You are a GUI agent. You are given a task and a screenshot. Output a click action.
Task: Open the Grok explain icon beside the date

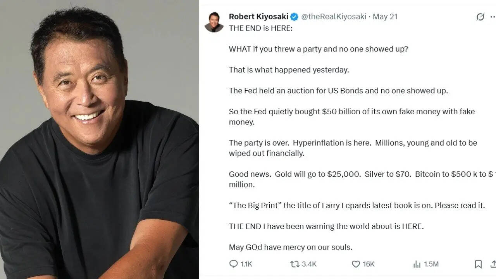[x=480, y=17]
